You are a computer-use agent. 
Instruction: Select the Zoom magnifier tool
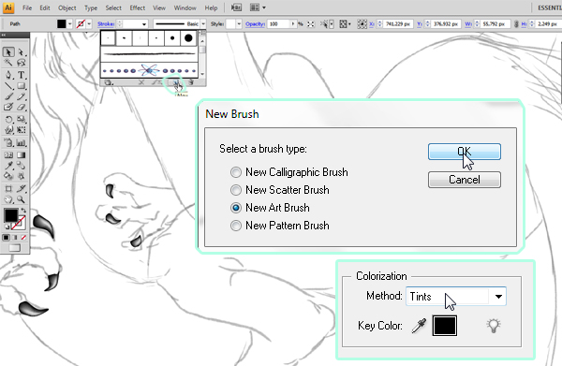pyautogui.click(x=22, y=199)
